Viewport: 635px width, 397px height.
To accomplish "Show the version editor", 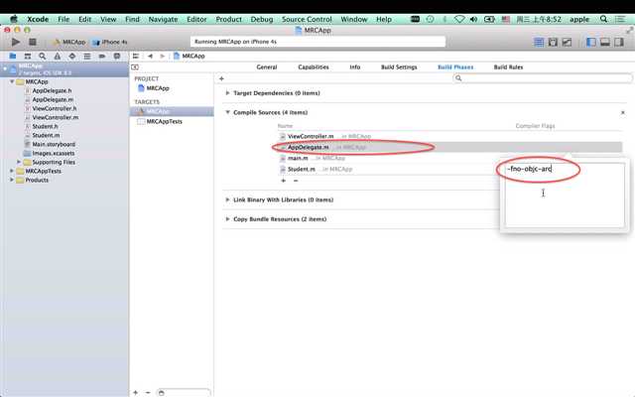I will pos(567,42).
